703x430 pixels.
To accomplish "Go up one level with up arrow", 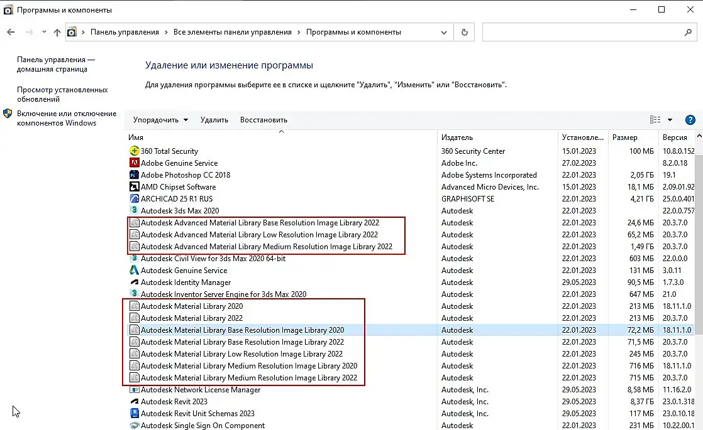I will [x=57, y=32].
